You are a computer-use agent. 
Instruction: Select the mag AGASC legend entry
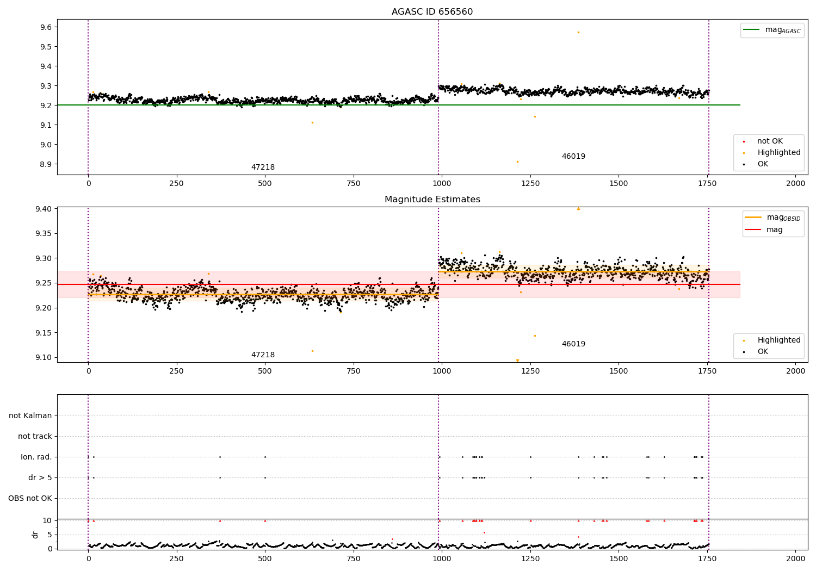point(772,30)
